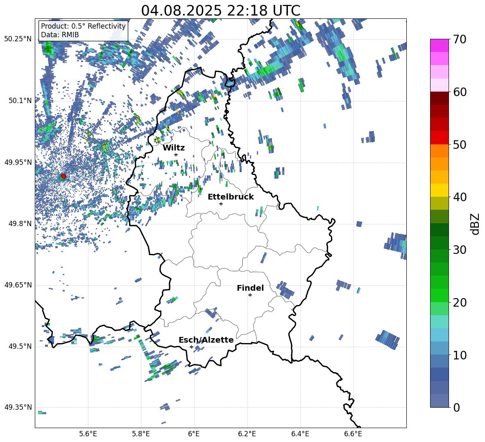Click the 5.8°E longitude label
The height and width of the screenshot is (442, 485).
coord(141,434)
